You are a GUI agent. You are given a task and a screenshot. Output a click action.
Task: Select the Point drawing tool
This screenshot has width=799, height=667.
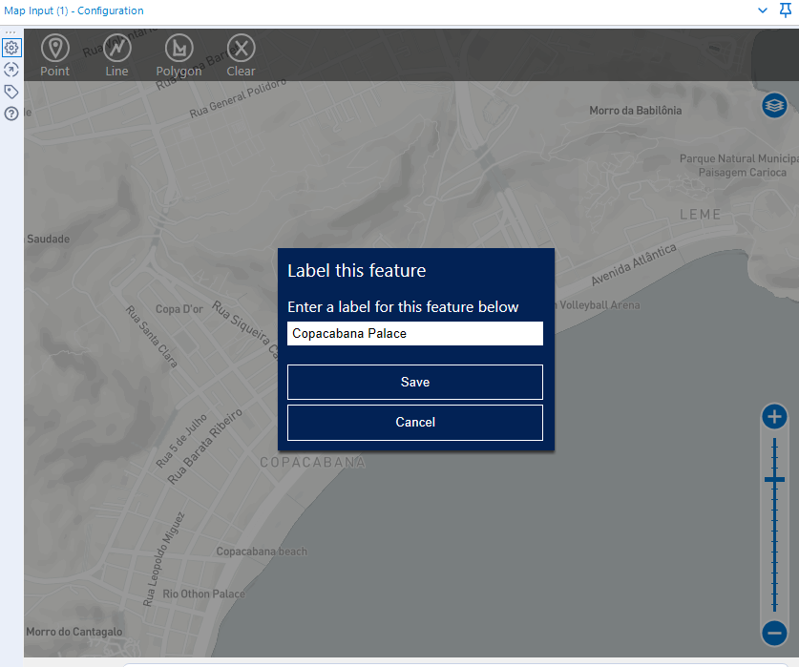[55, 55]
